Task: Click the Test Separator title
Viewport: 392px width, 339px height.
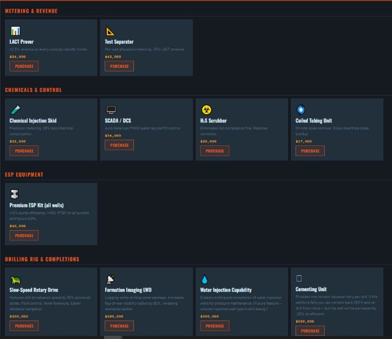Action: pos(119,42)
